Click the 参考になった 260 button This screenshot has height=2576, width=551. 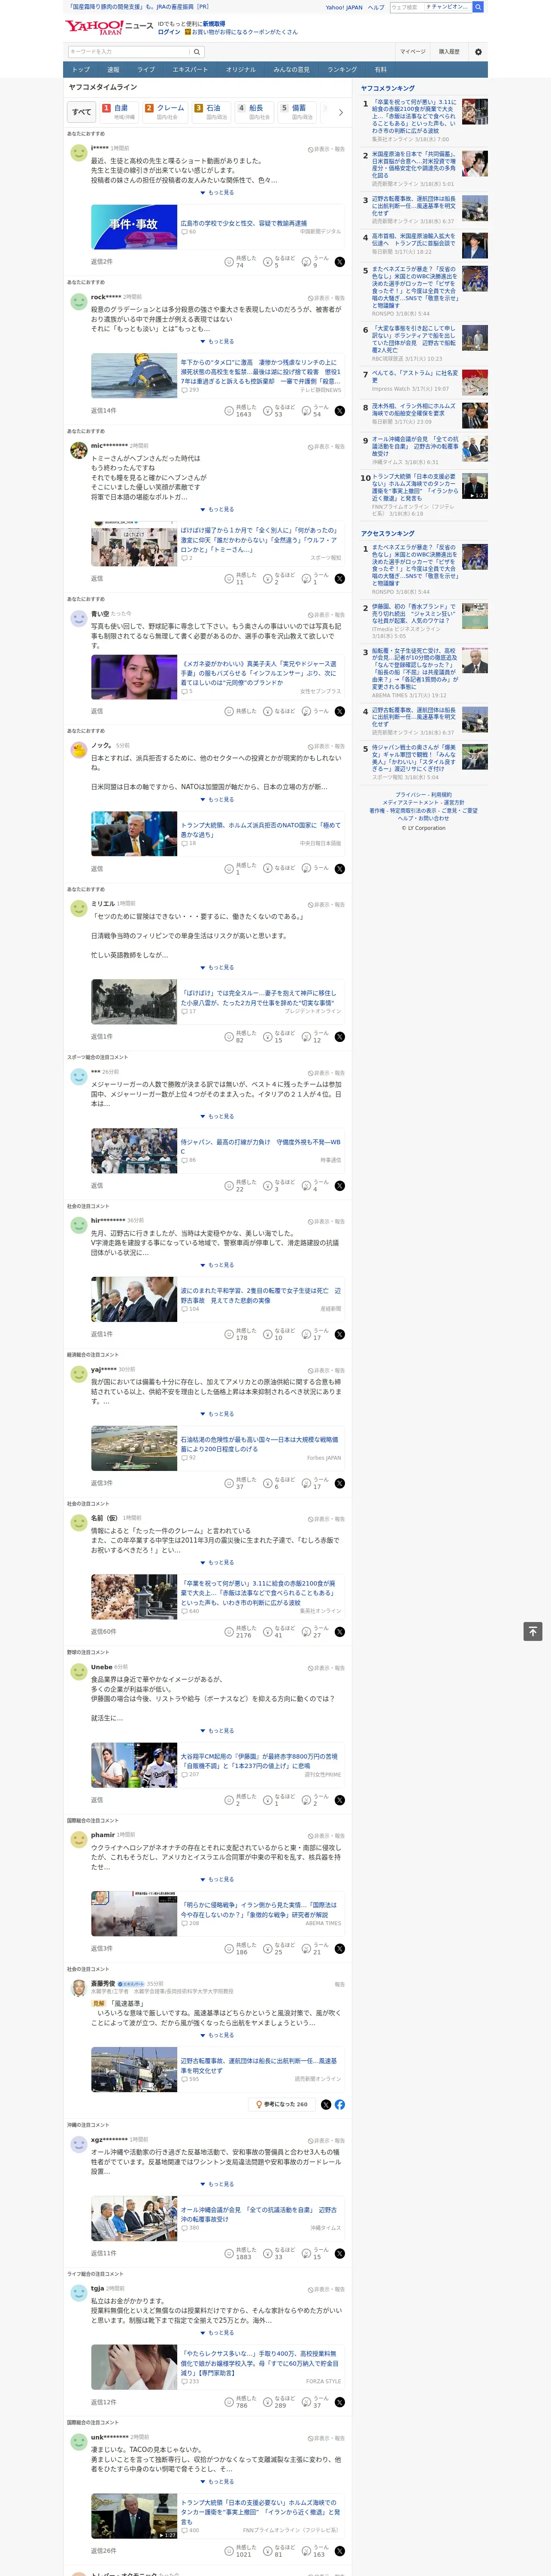pos(281,2105)
